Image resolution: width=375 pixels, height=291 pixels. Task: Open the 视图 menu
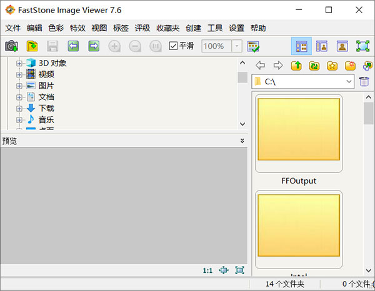click(99, 28)
